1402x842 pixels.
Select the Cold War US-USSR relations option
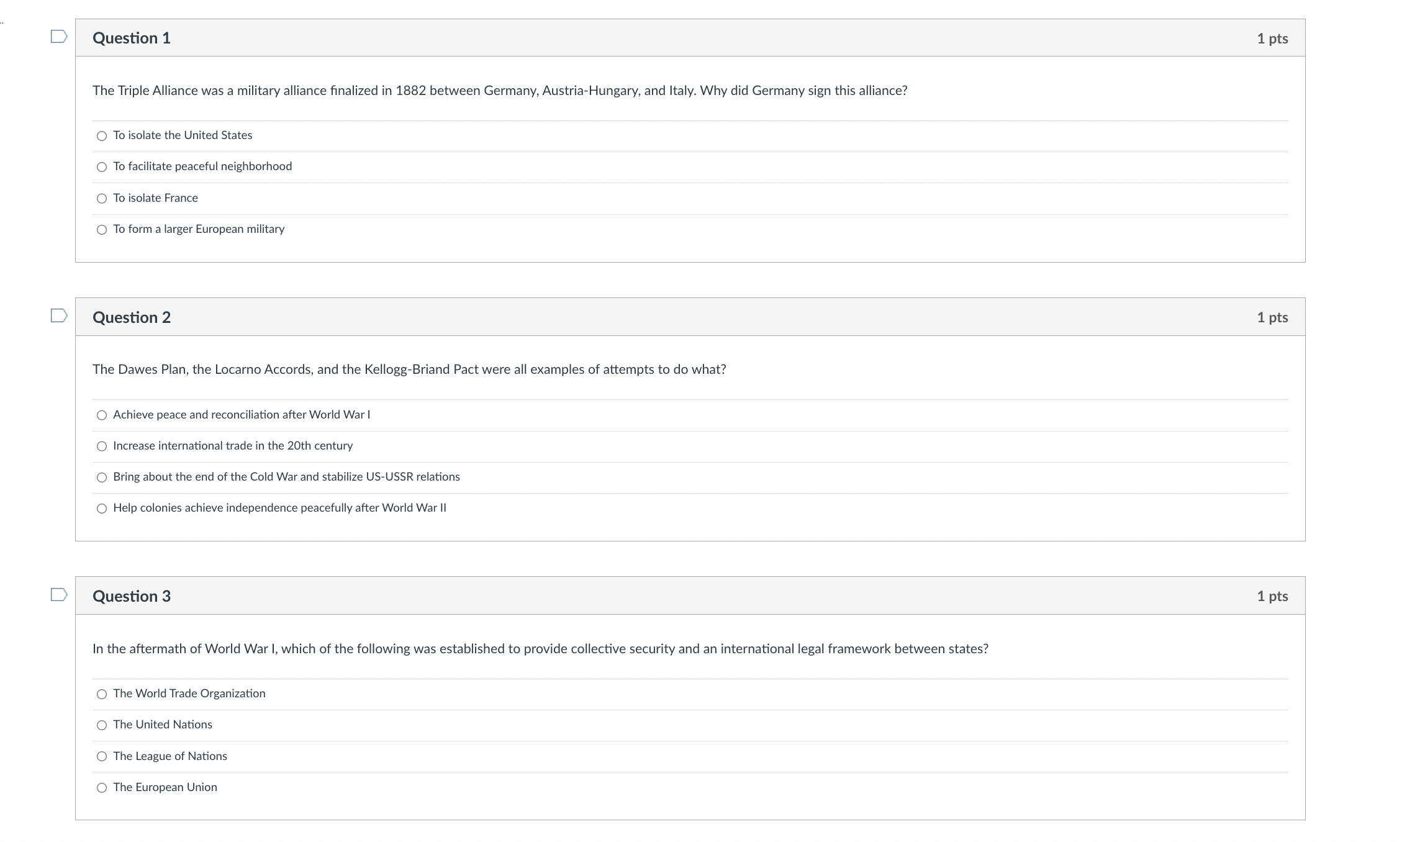102,478
